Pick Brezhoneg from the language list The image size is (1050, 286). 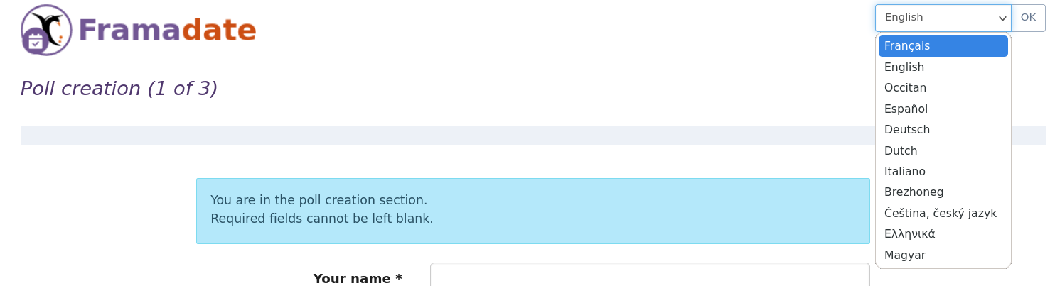coord(943,192)
